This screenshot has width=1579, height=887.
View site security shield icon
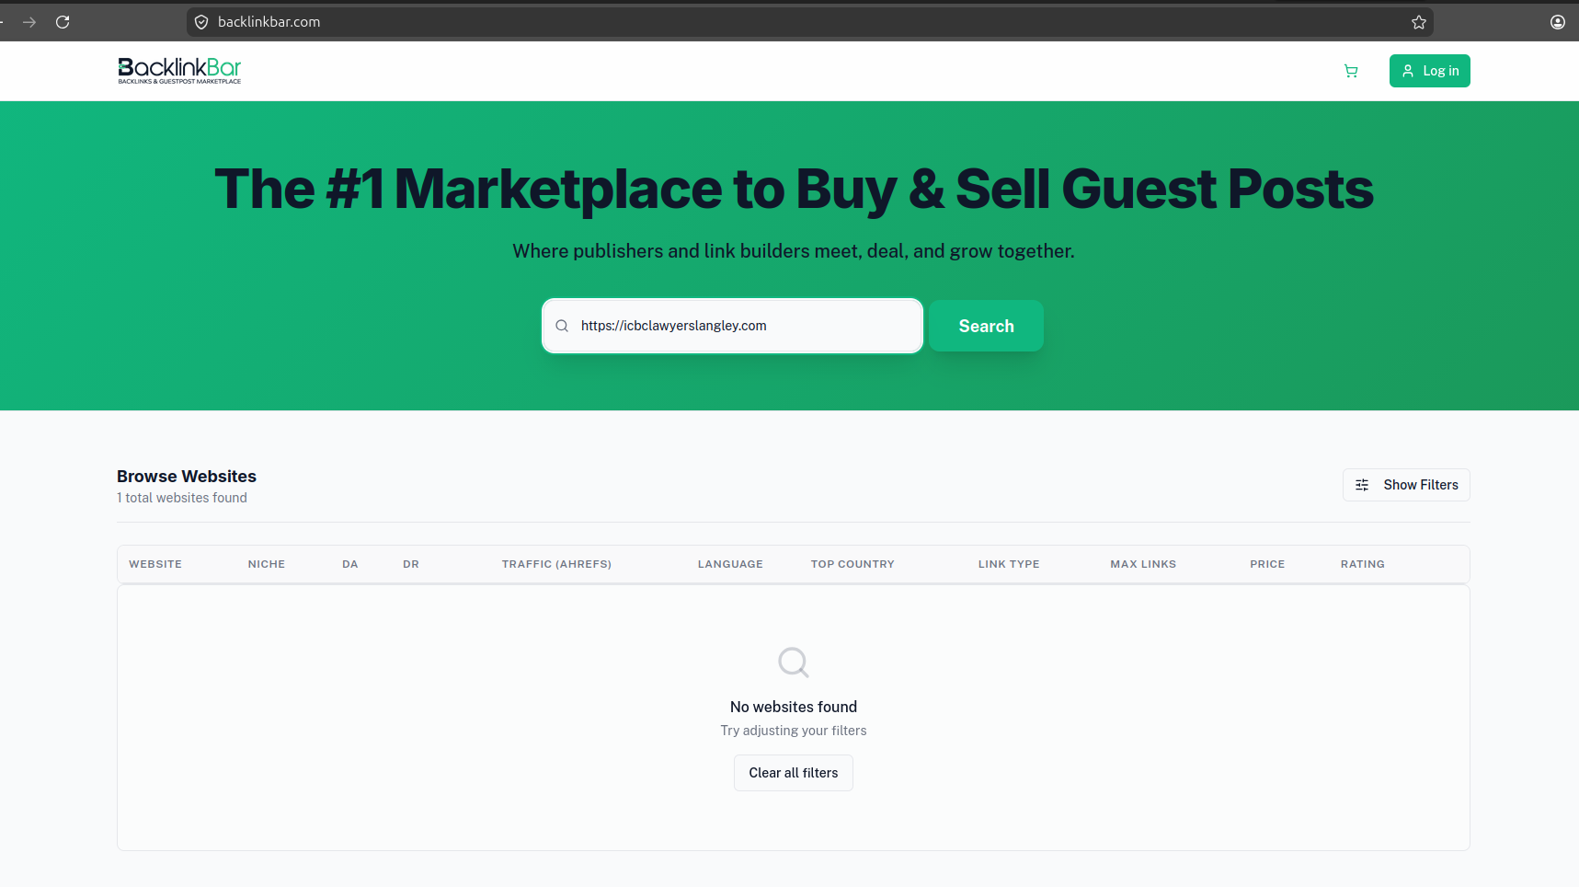click(201, 22)
